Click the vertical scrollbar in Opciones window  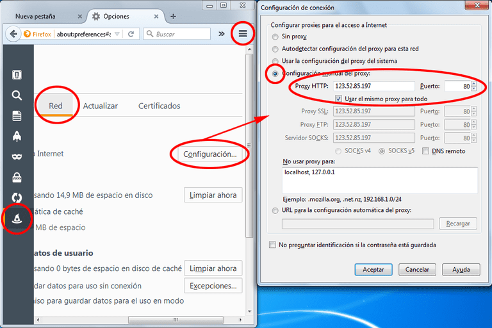[x=249, y=145]
